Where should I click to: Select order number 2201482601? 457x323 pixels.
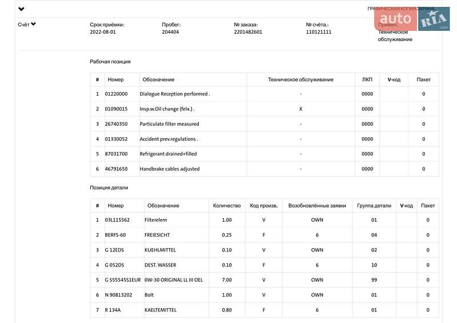point(248,32)
